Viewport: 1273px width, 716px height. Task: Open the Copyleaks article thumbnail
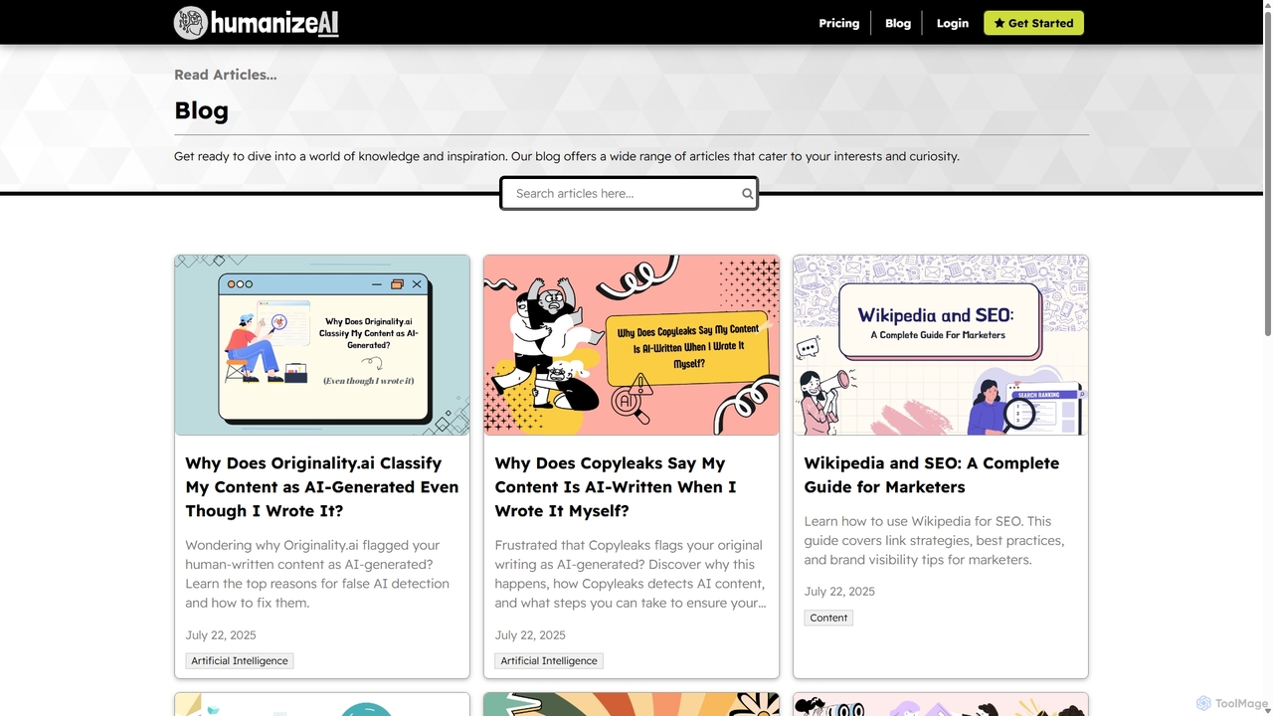point(632,345)
